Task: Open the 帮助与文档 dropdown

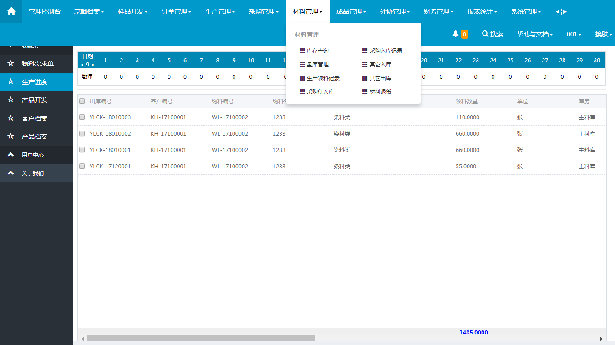Action: 534,34
